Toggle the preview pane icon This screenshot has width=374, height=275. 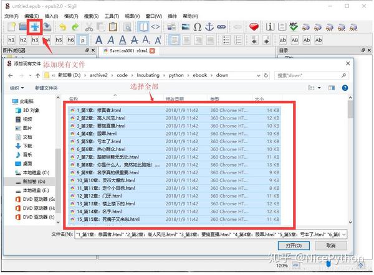332,88
